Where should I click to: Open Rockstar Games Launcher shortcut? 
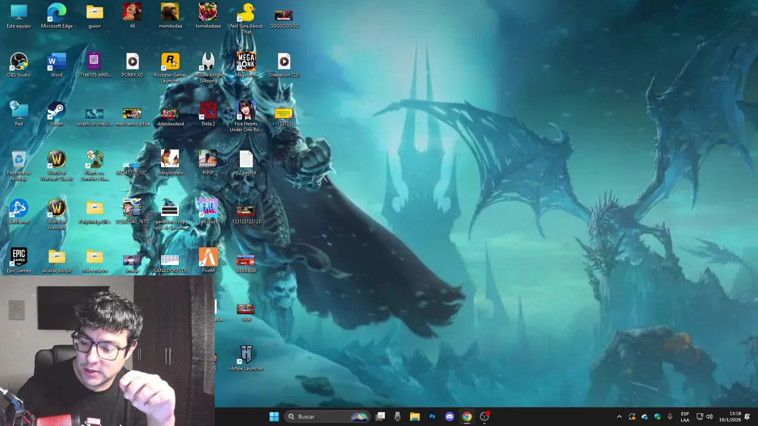click(x=170, y=67)
